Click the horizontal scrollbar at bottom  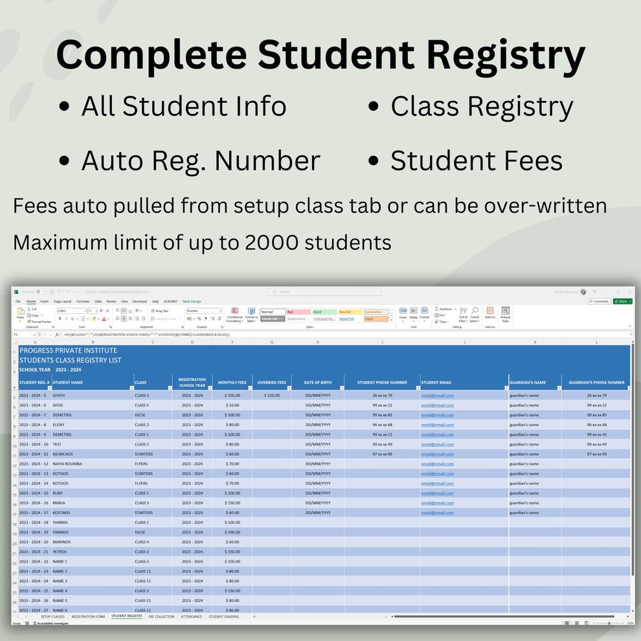(504, 616)
